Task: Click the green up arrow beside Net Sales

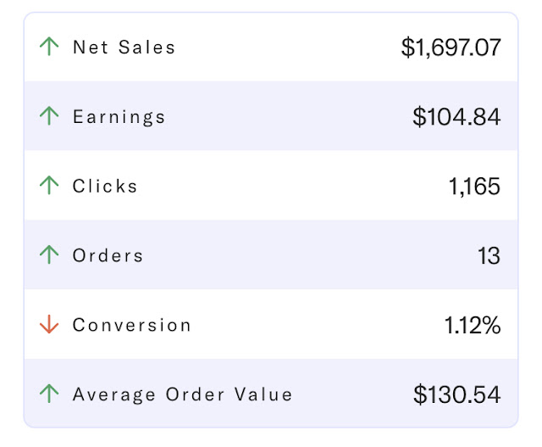Action: pyautogui.click(x=49, y=47)
